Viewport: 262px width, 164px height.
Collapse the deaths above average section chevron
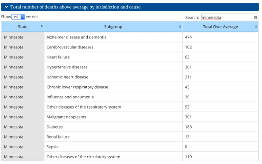point(6,7)
